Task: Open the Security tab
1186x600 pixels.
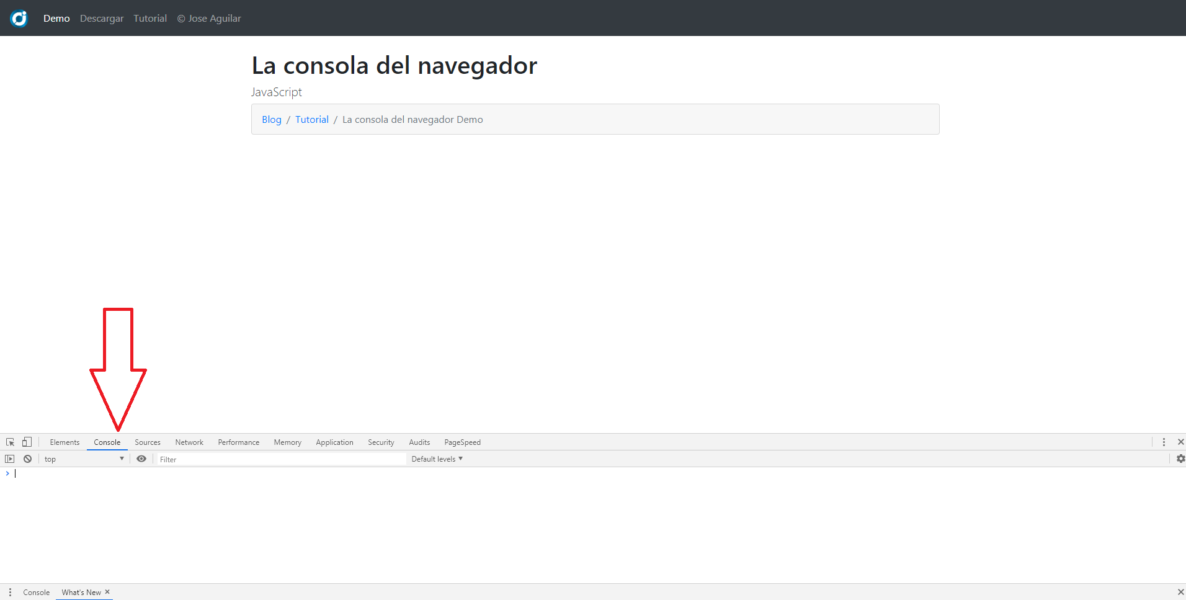Action: click(x=381, y=442)
